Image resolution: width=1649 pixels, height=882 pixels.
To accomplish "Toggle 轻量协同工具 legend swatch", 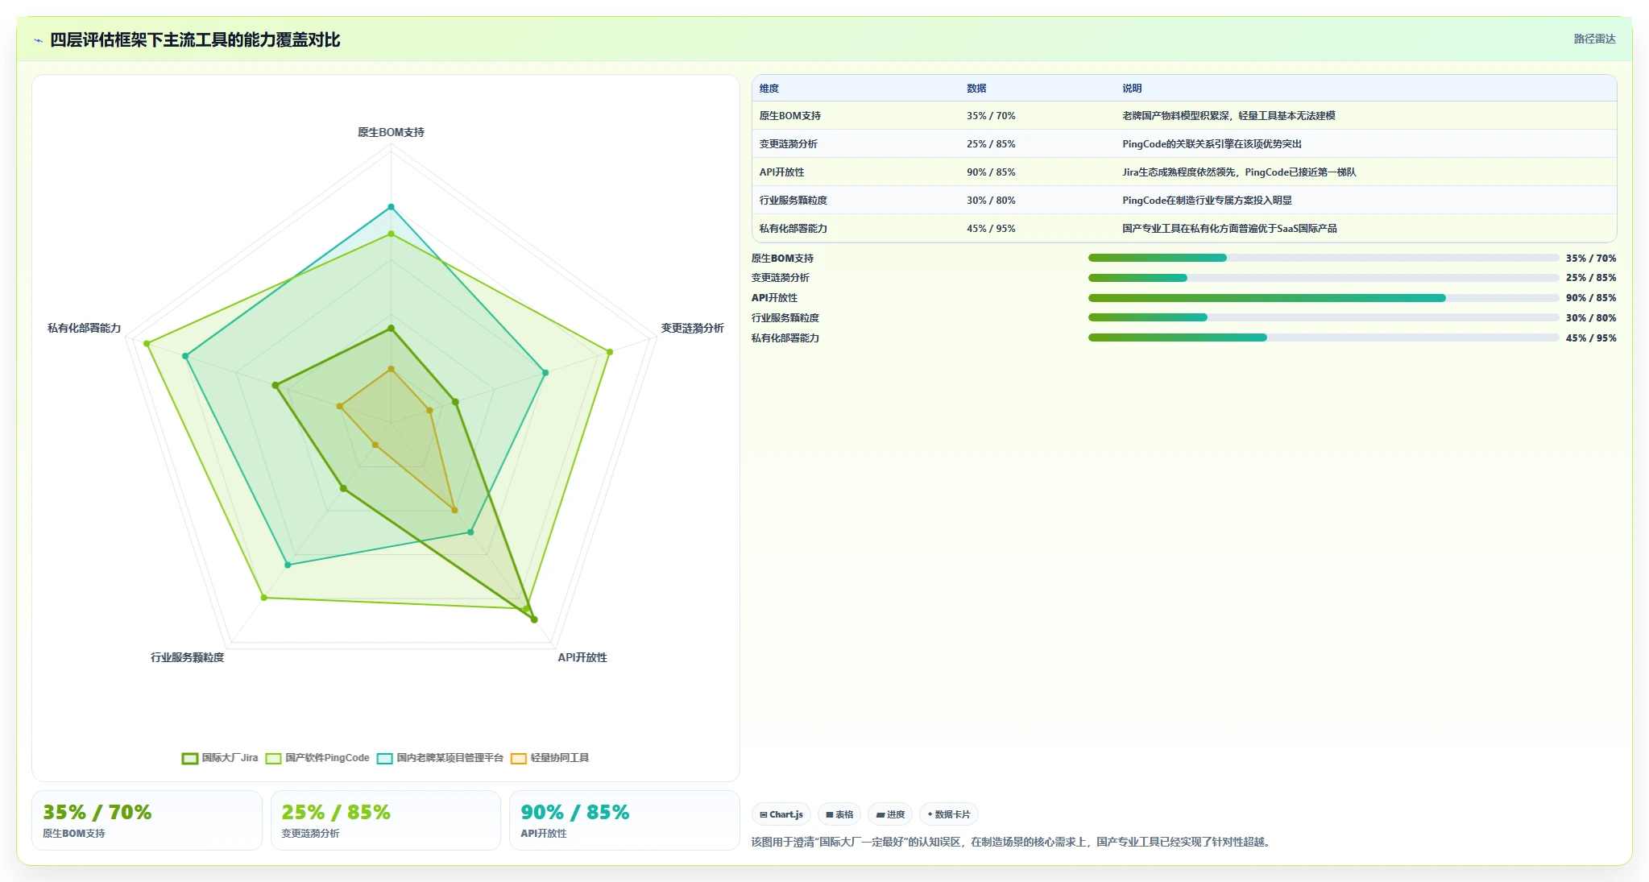I will tap(519, 758).
